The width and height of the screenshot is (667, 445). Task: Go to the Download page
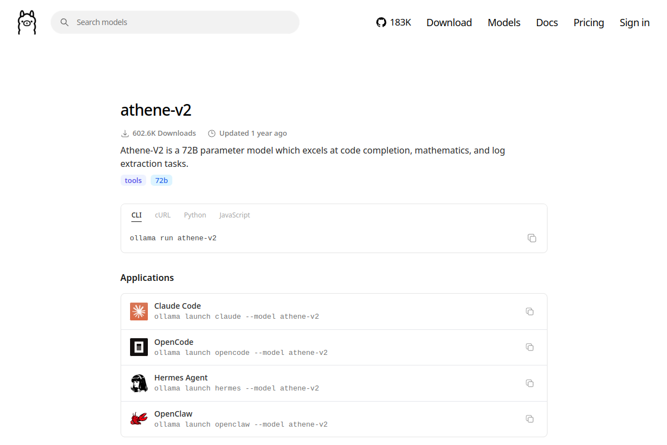tap(449, 22)
